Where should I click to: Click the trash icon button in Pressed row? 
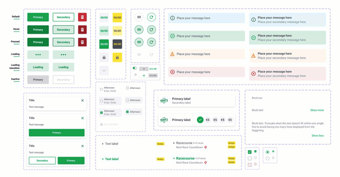coord(82,42)
